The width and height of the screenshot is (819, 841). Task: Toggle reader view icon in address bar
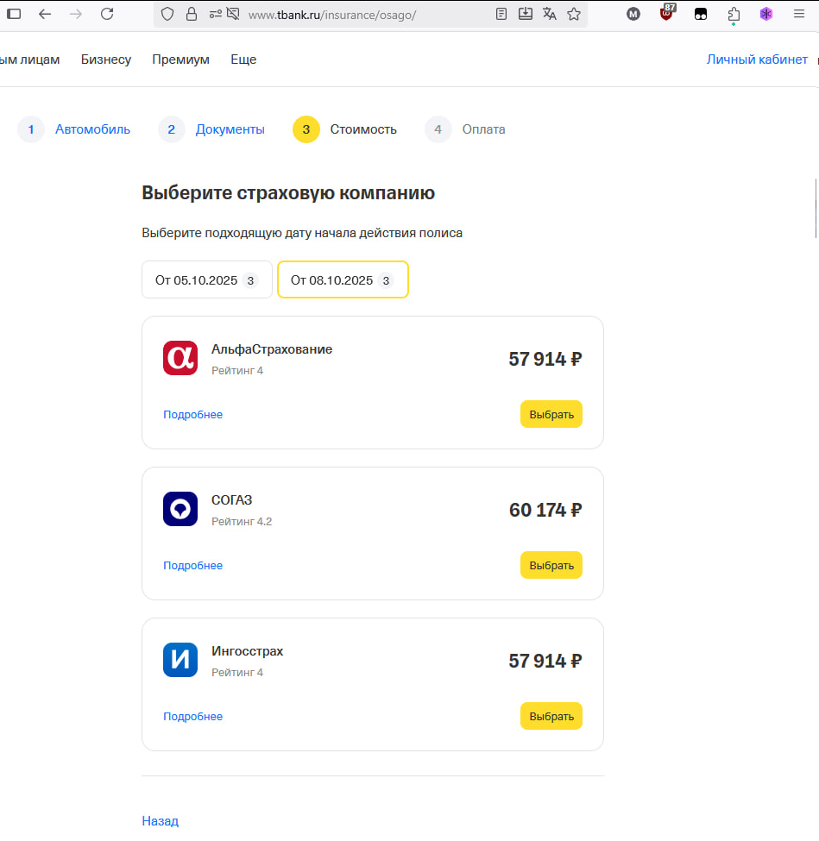coord(501,14)
